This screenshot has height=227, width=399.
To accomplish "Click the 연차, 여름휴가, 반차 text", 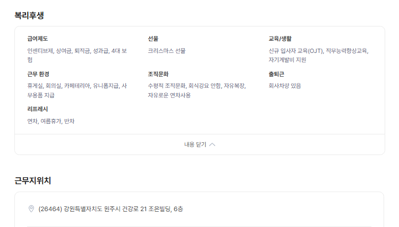I will 51,121.
